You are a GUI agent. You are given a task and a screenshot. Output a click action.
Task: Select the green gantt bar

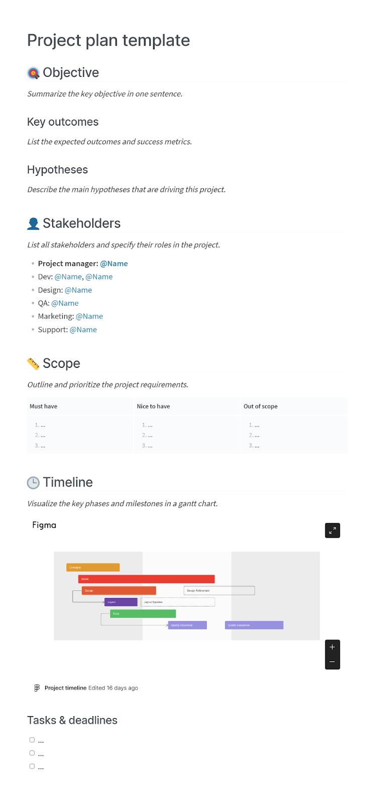click(143, 614)
